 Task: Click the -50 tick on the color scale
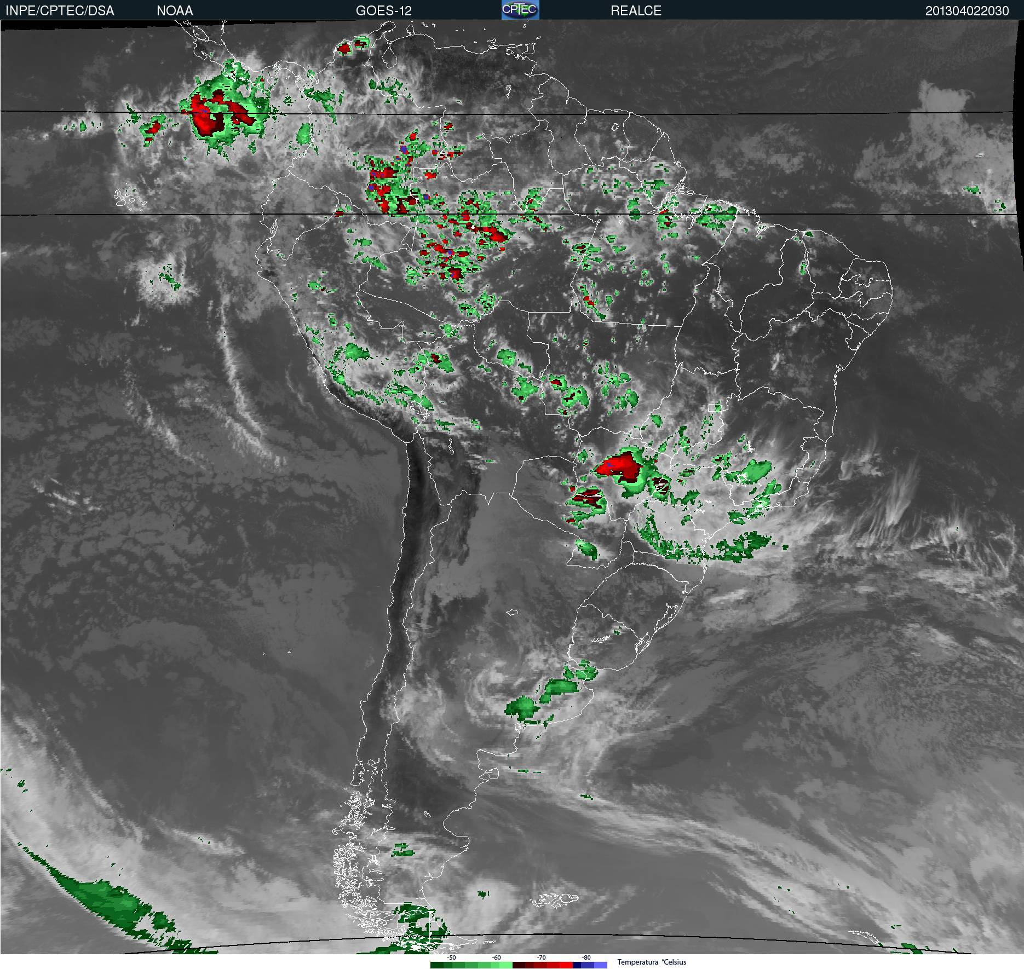tap(451, 958)
